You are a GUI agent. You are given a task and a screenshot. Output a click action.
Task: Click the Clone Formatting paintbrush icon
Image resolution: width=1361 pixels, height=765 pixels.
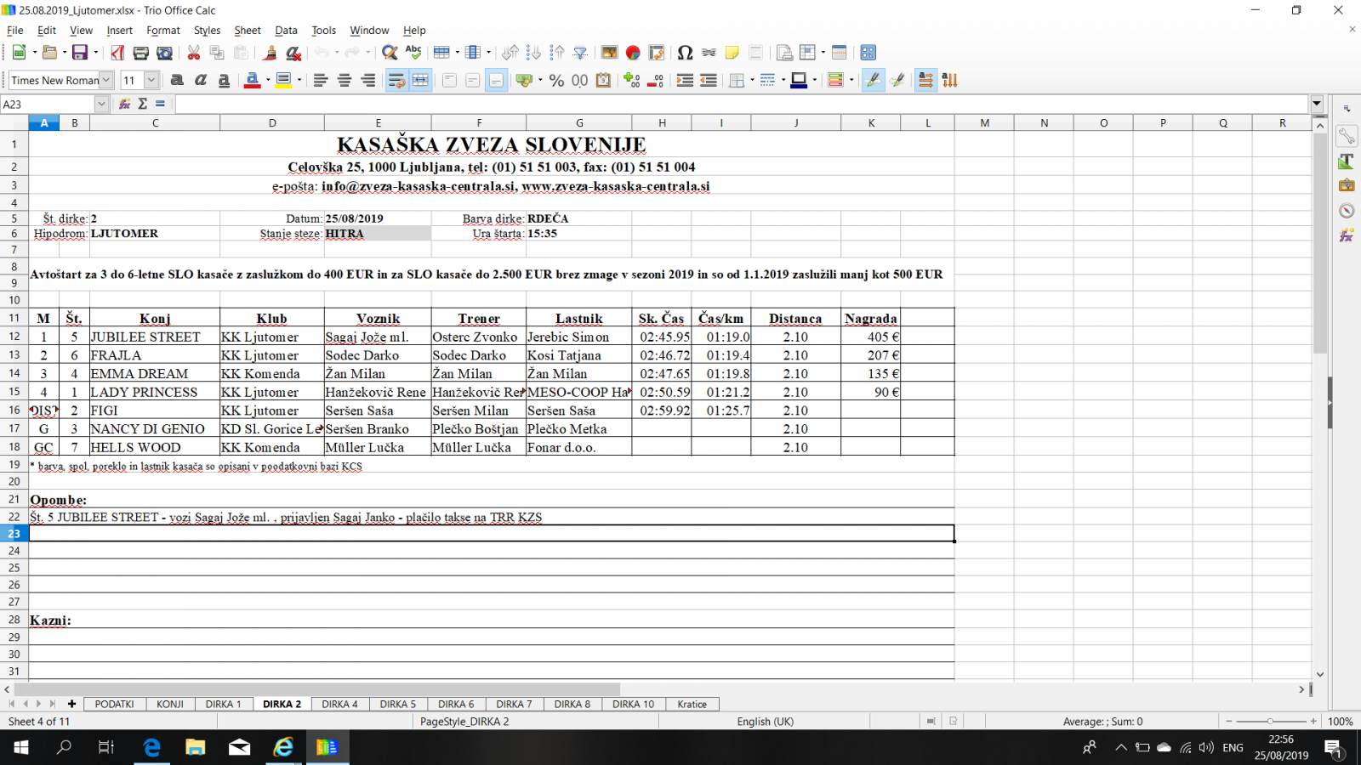pos(270,53)
